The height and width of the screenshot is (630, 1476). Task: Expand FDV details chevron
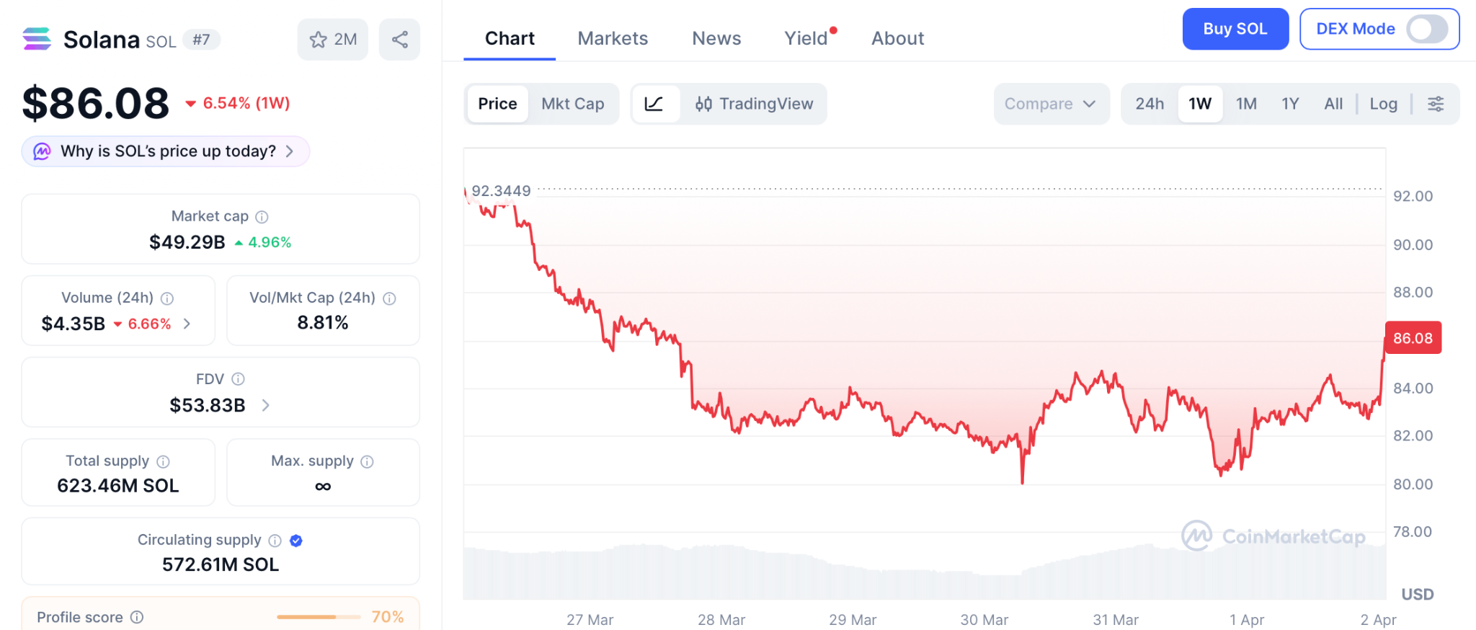point(266,405)
